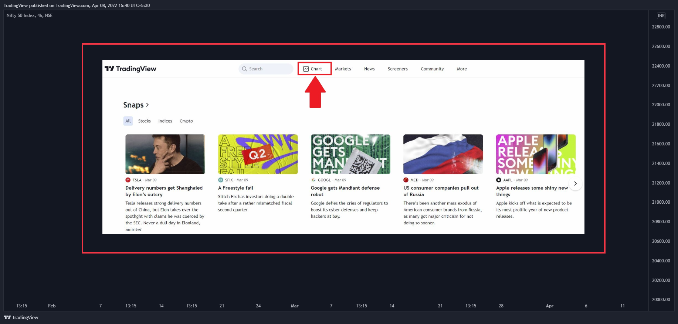Viewport: 678px width, 324px height.
Task: Select the All filter tab under Snaps
Action: tap(128, 121)
